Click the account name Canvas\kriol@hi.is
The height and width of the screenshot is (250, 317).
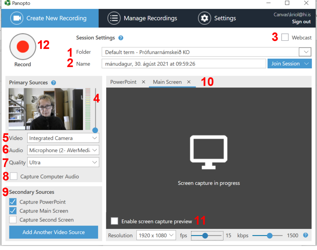(x=292, y=15)
